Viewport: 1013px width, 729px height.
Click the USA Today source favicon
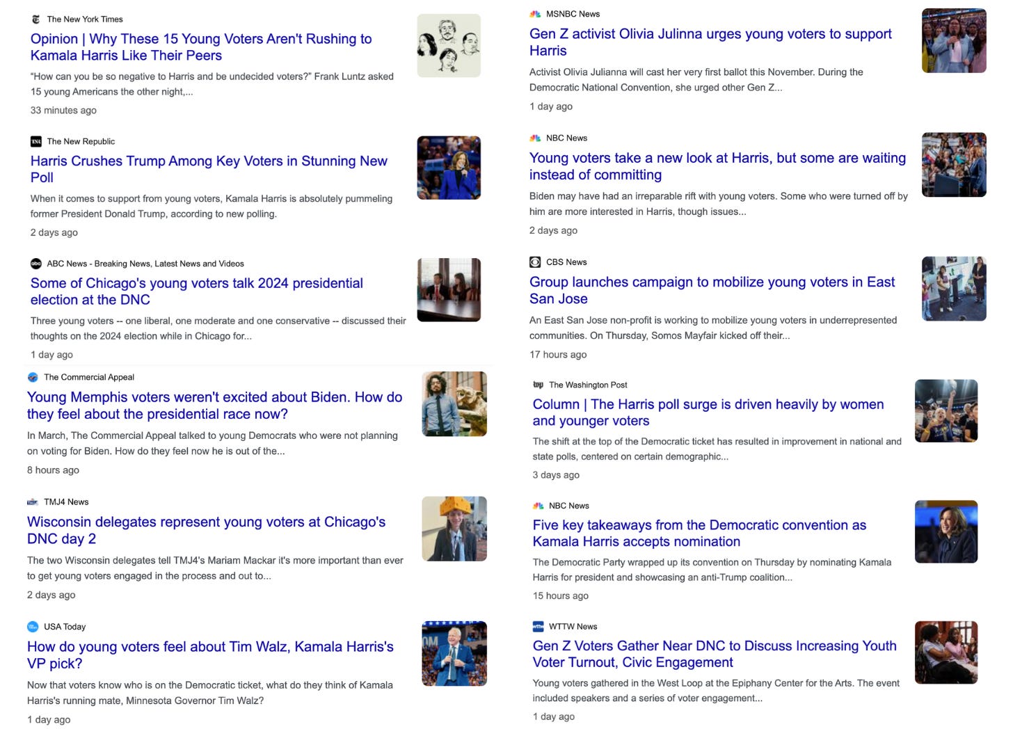click(33, 627)
